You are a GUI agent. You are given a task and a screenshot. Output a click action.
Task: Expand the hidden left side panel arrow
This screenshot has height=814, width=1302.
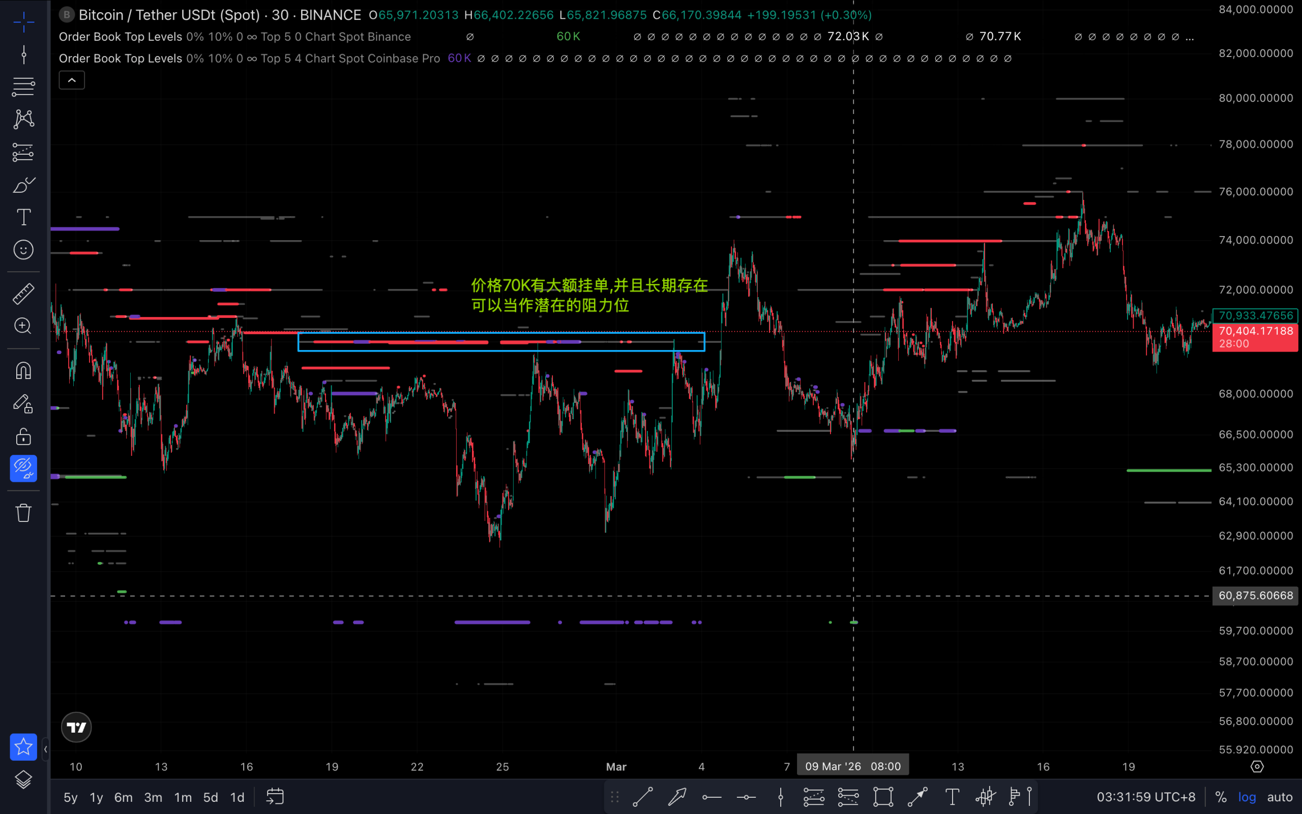point(46,749)
